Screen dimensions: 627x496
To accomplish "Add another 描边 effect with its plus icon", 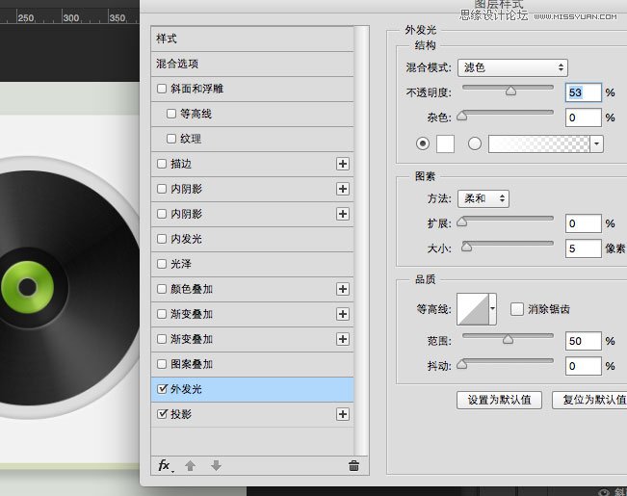I will pyautogui.click(x=343, y=164).
